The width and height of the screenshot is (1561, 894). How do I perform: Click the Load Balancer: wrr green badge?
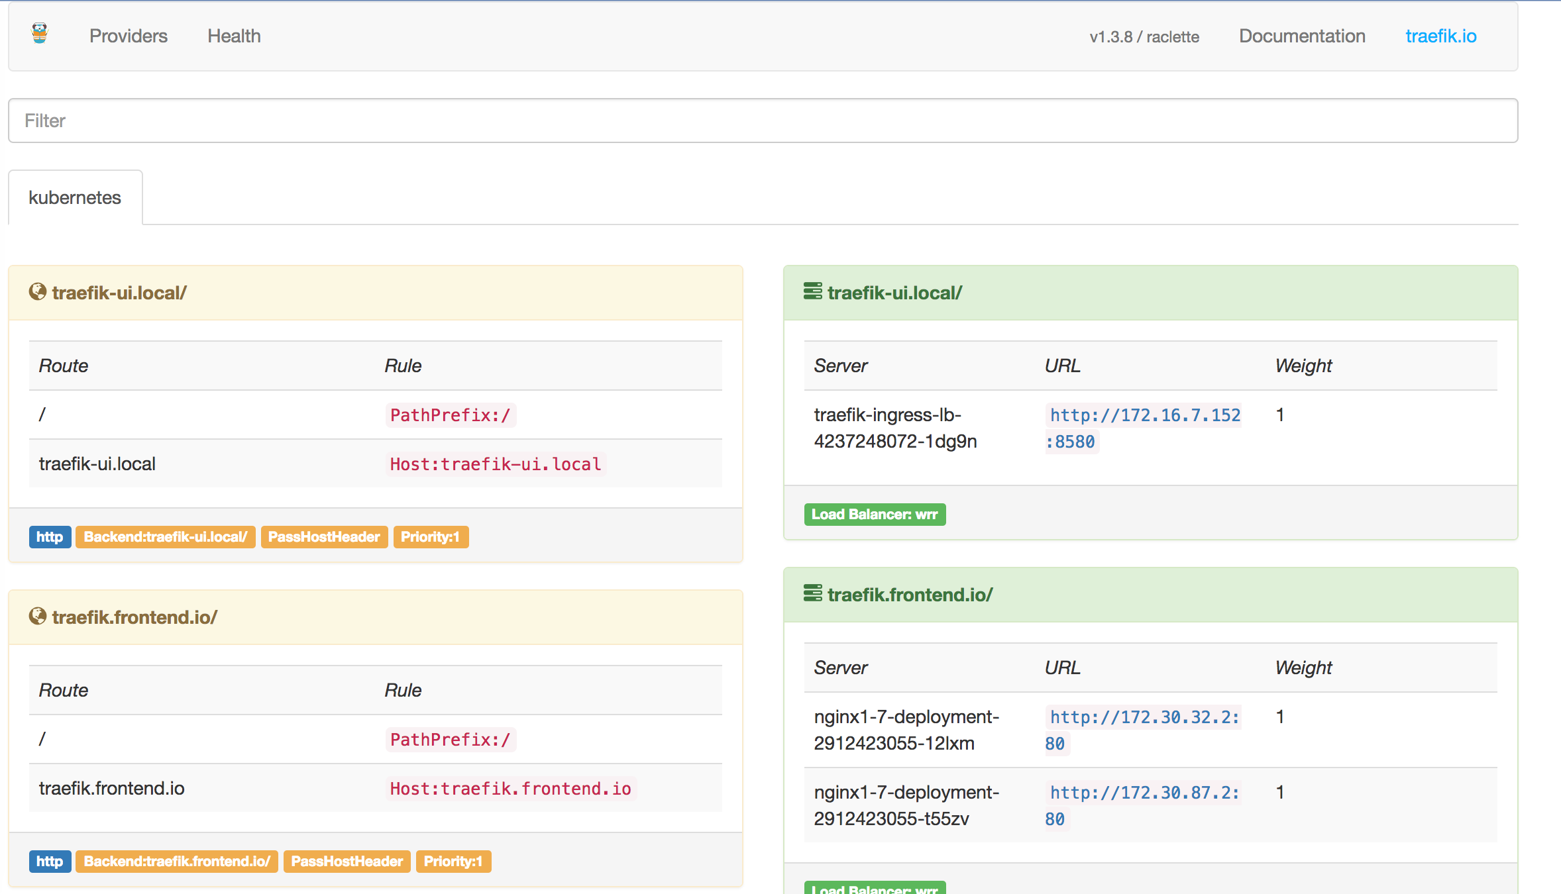[875, 515]
